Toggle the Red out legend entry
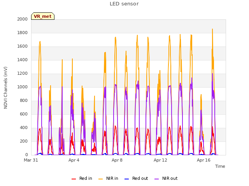The image size is (249, 186). [136, 178]
